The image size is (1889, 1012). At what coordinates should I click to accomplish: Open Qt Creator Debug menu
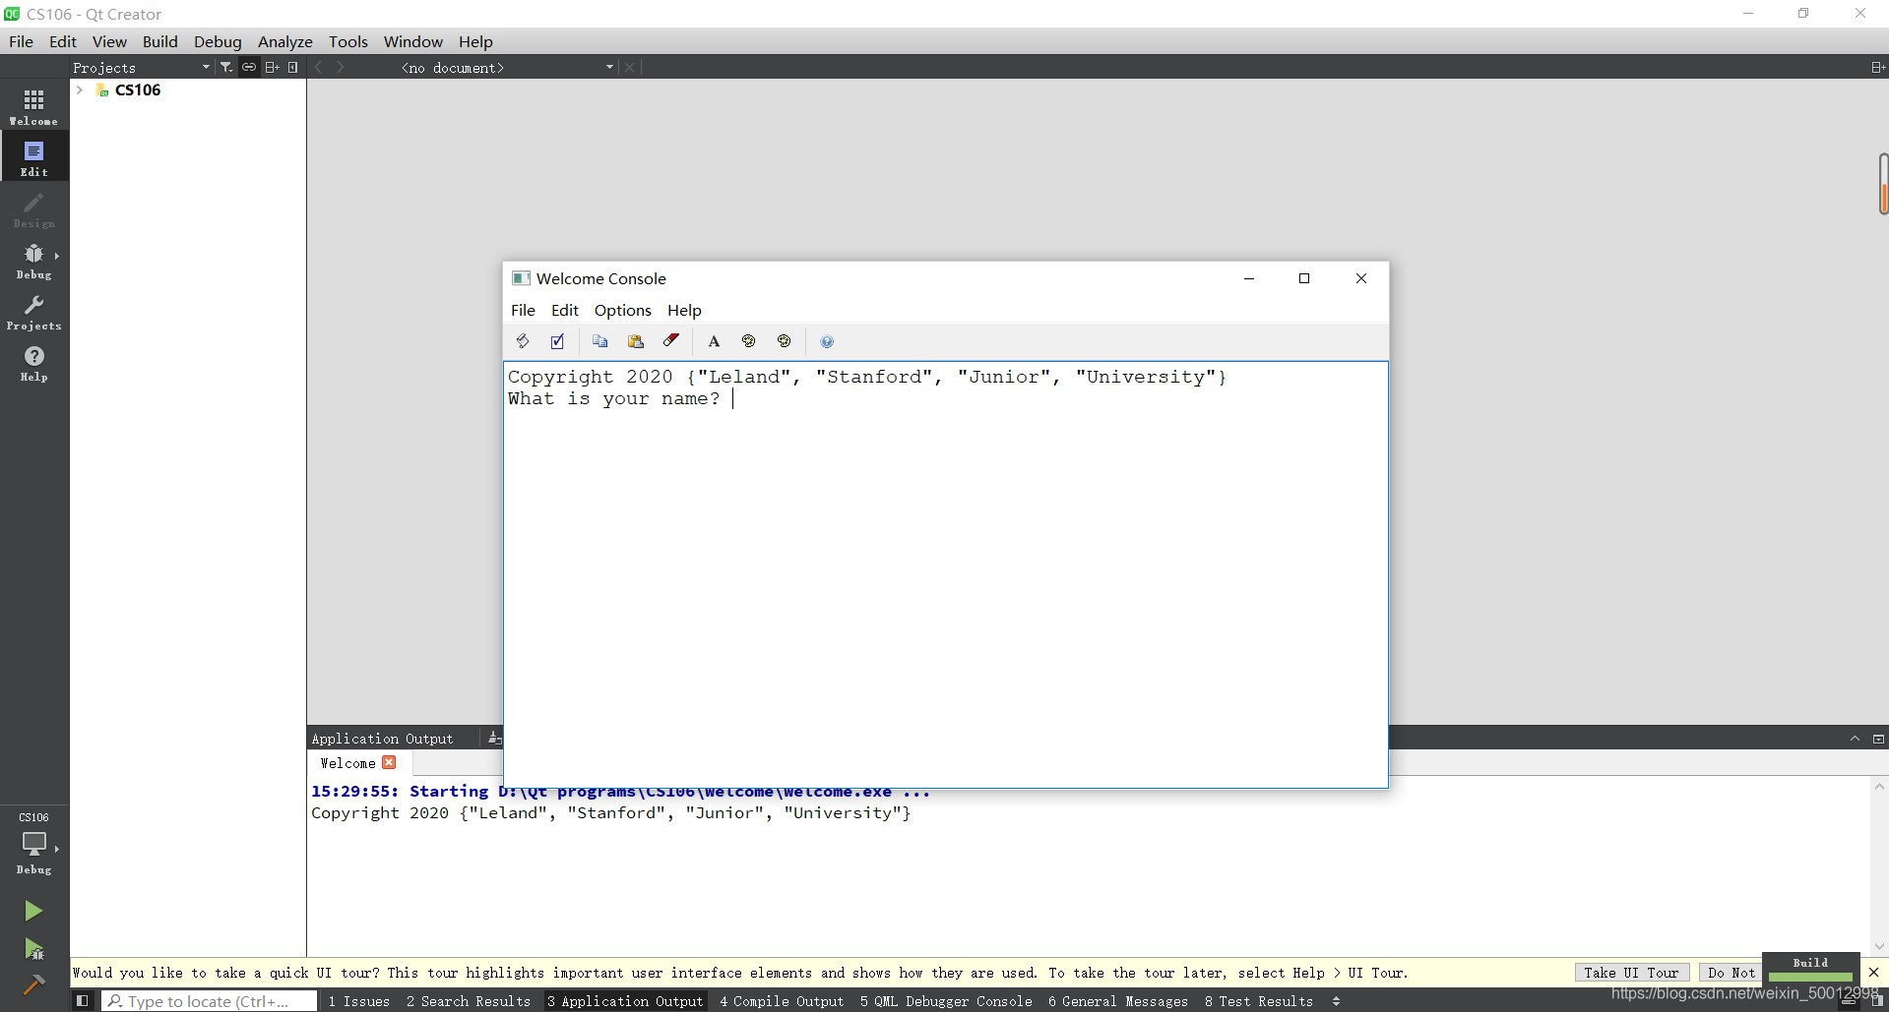click(218, 41)
